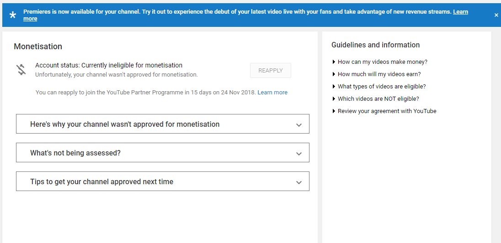Image resolution: width=501 pixels, height=243 pixels.
Task: Click chevron arrow on the Tips panel
Action: click(x=299, y=182)
